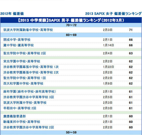Click date 1月14日 in 灘中学校 row

point(108,45)
